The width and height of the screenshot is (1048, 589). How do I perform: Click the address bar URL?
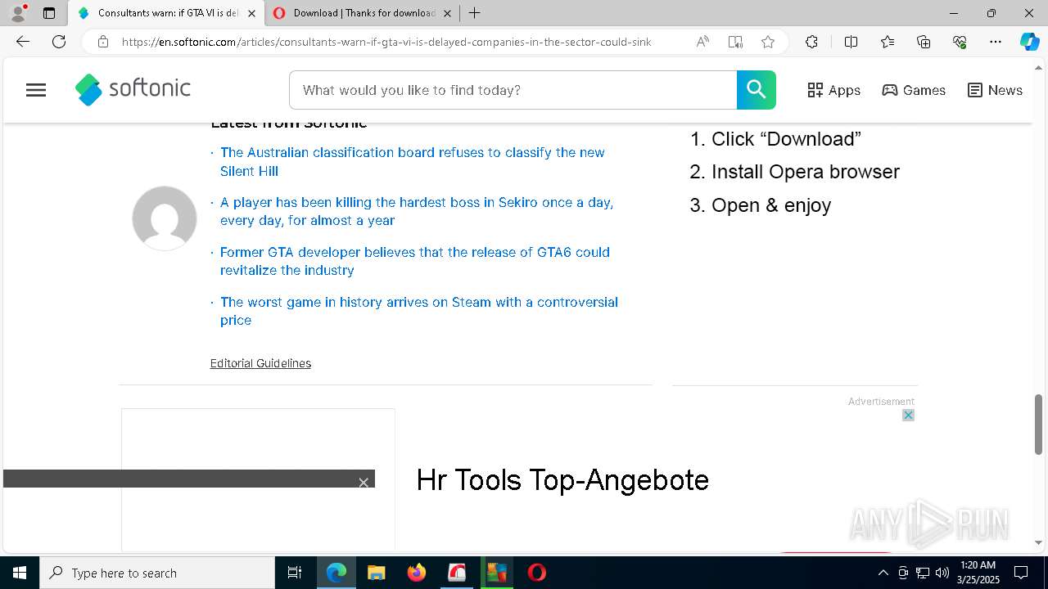tap(386, 42)
